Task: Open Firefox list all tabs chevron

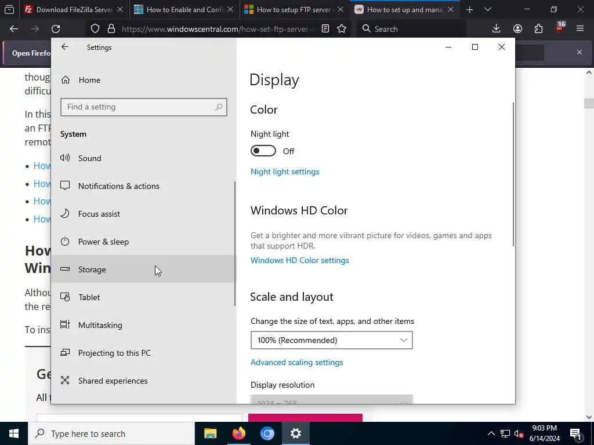Action: point(487,10)
